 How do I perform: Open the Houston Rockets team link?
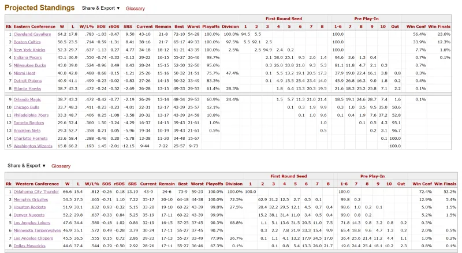[x=29, y=207]
